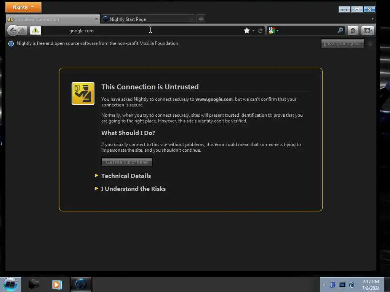
Task: Dismiss the Mozilla Foundation notification bar
Action: (x=370, y=44)
